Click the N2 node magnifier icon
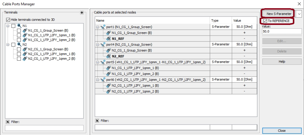Image resolution: width=304 pixels, height=135 pixels. point(19,44)
